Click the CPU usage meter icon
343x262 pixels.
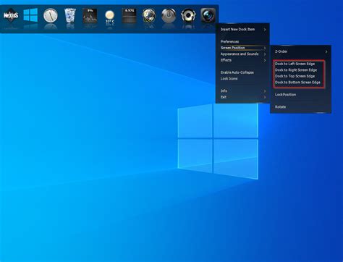[90, 16]
